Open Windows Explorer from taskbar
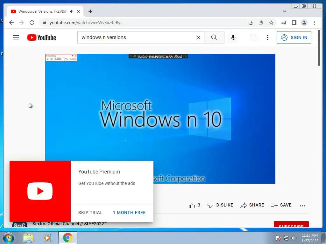326x244 pixels. [28, 238]
